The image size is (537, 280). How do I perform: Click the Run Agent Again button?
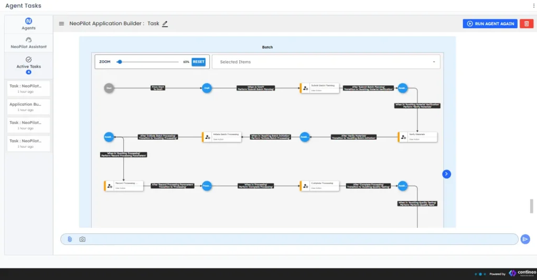[490, 24]
